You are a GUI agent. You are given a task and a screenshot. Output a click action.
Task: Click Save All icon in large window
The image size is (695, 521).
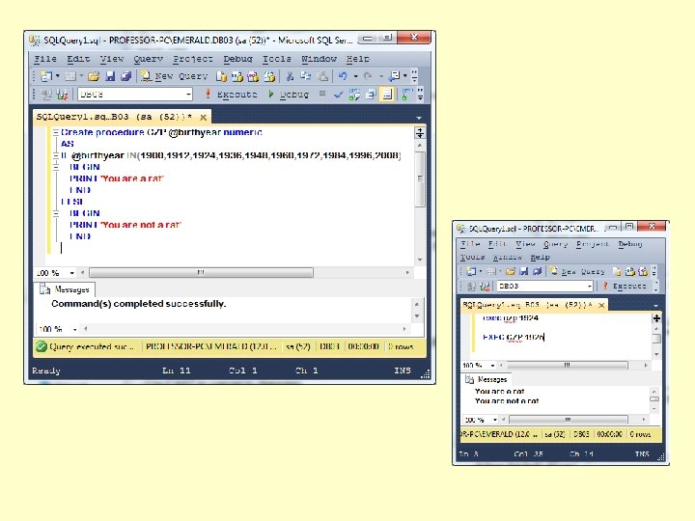point(126,76)
